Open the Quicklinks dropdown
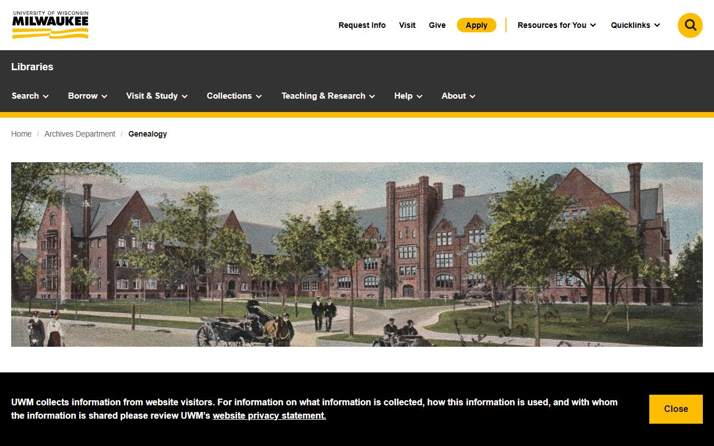Viewport: 714px width, 446px height. click(x=635, y=25)
